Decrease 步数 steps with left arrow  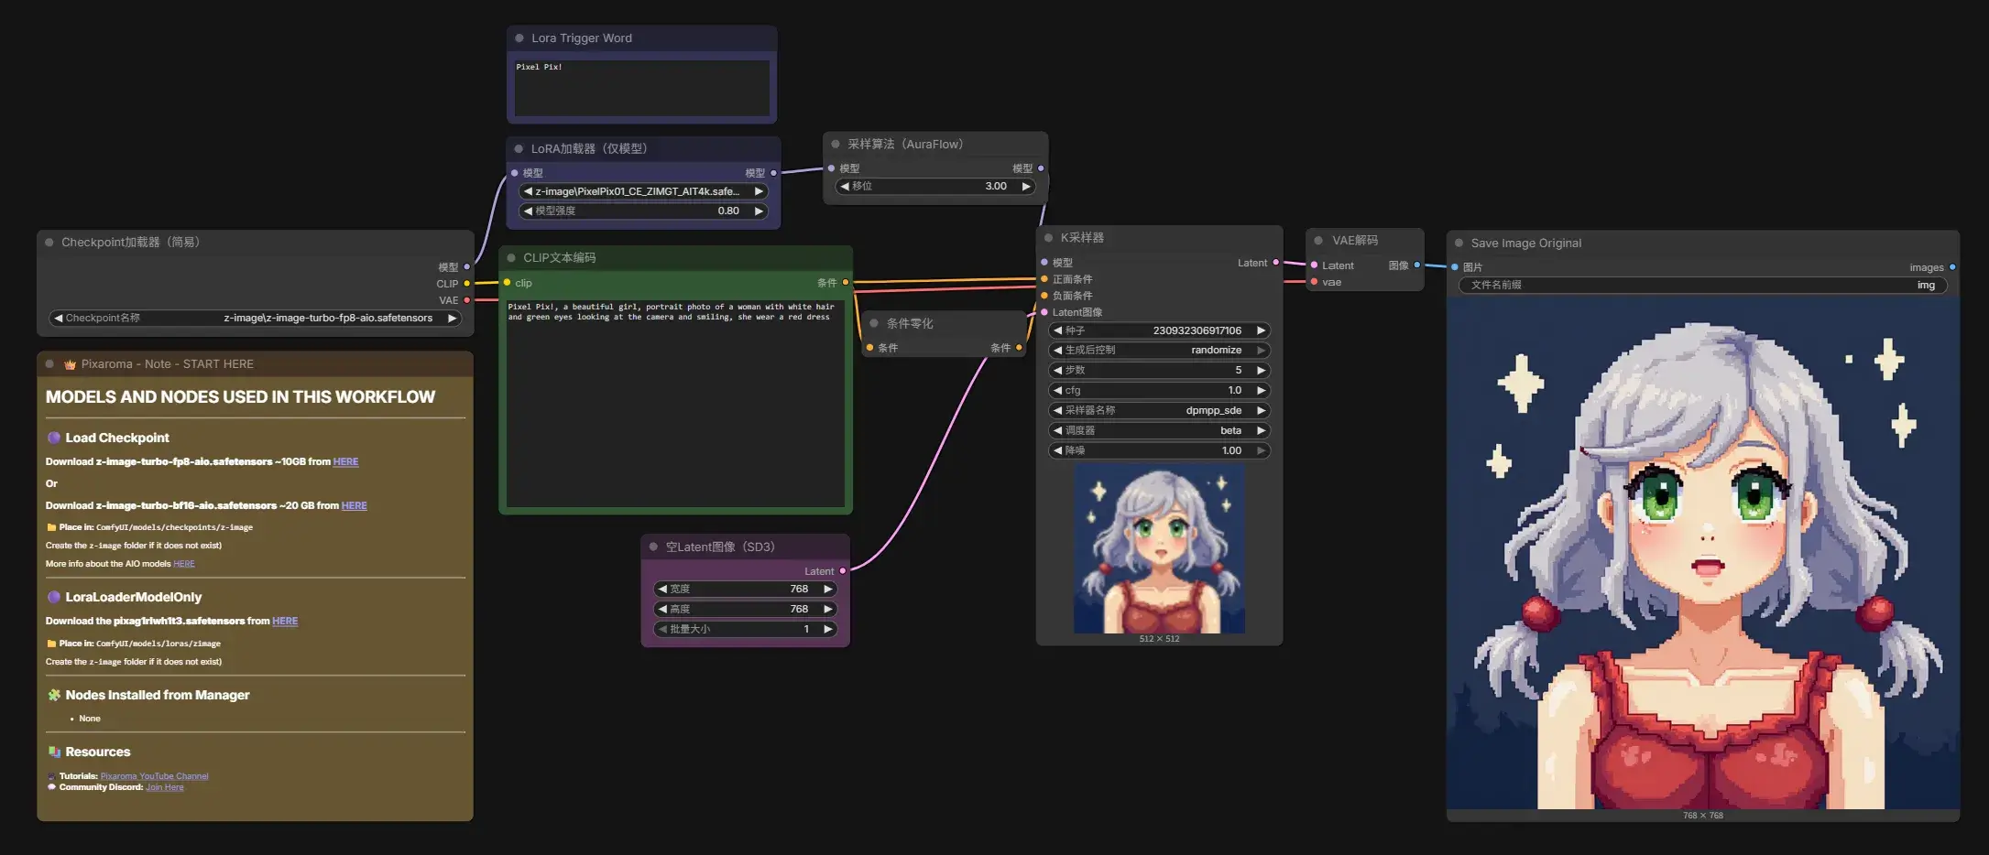(x=1057, y=371)
